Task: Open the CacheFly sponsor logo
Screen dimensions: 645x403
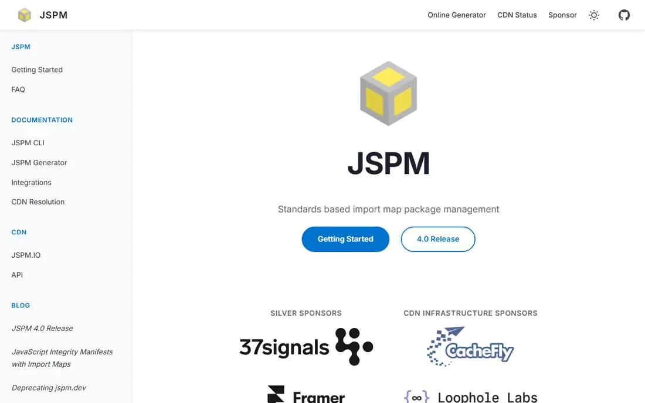Action: 470,346
